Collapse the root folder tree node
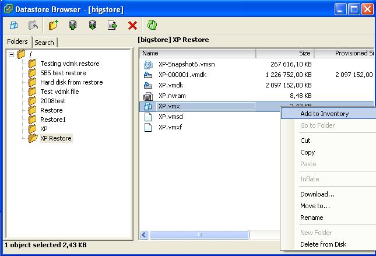 tap(11, 54)
